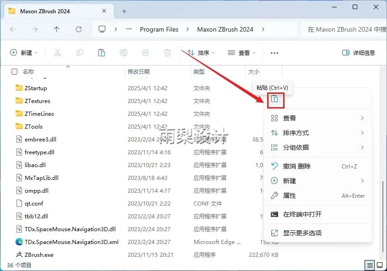Click the Delete trash icon in the toolbar

pyautogui.click(x=167, y=53)
